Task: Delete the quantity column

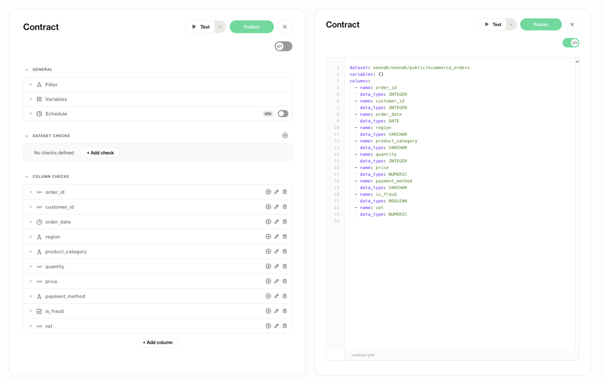Action: coord(285,266)
